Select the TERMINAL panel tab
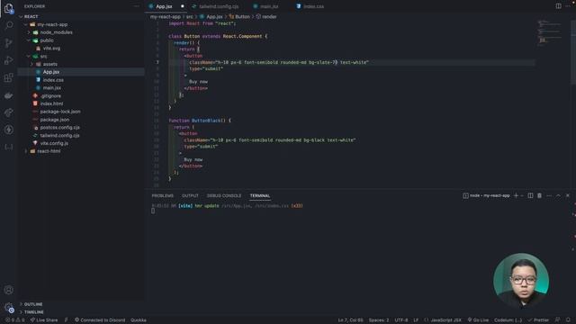This screenshot has height=324, width=576. [x=260, y=195]
